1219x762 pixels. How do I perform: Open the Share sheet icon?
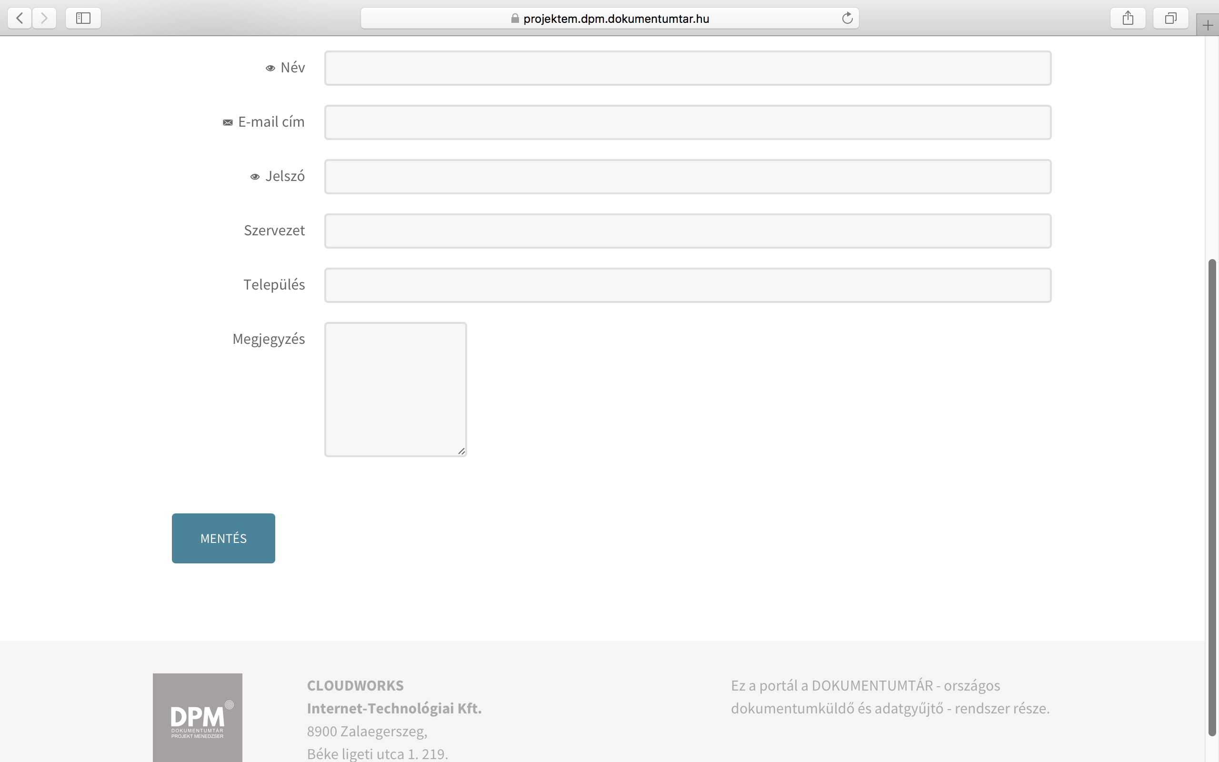tap(1128, 18)
